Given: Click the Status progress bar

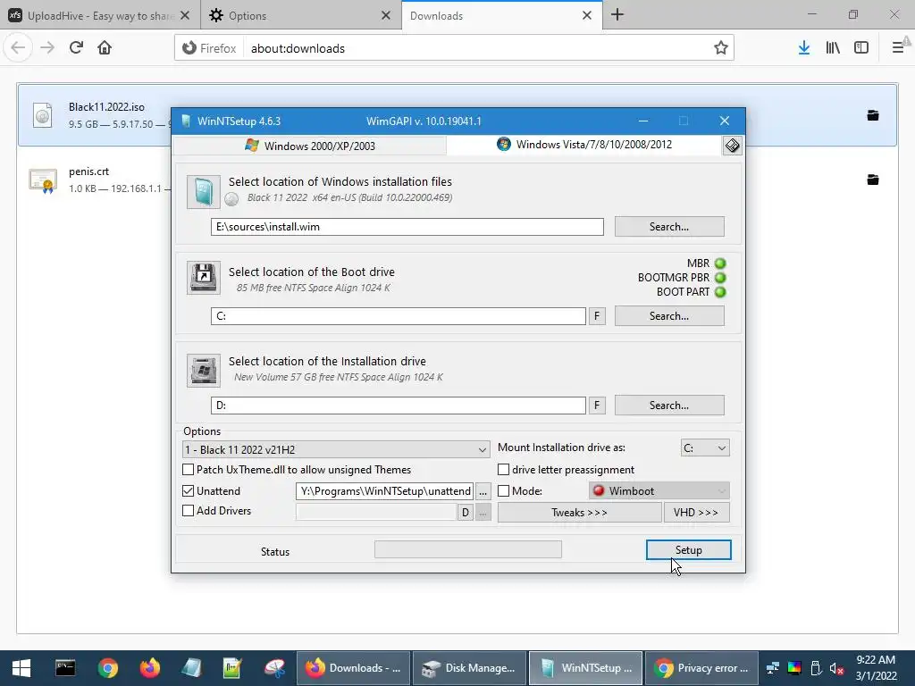Looking at the screenshot, I should 468,549.
